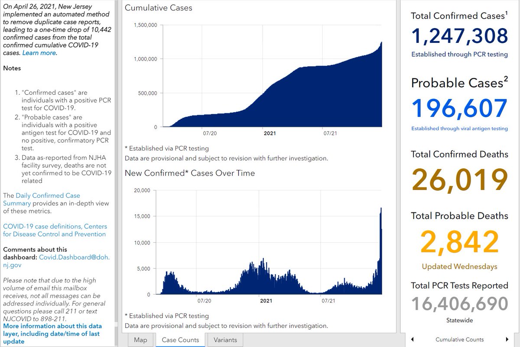The image size is (520, 347).
Task: Open the Daily Confirmed Case Summary link
Action: (x=42, y=199)
